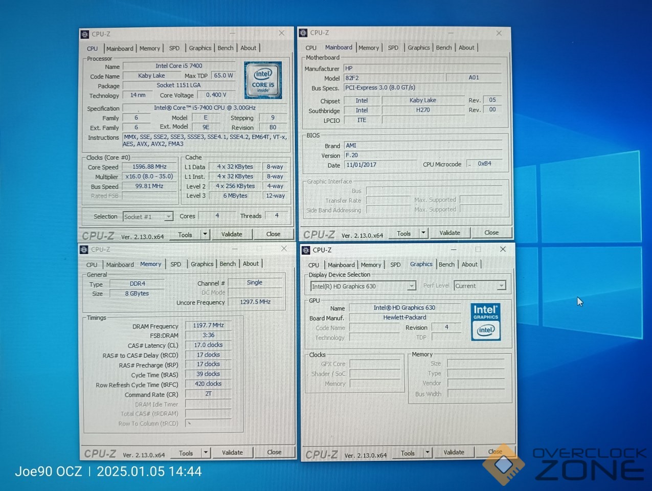
Task: Switch to Mainboard tab in the Processor window
Action: (120, 49)
